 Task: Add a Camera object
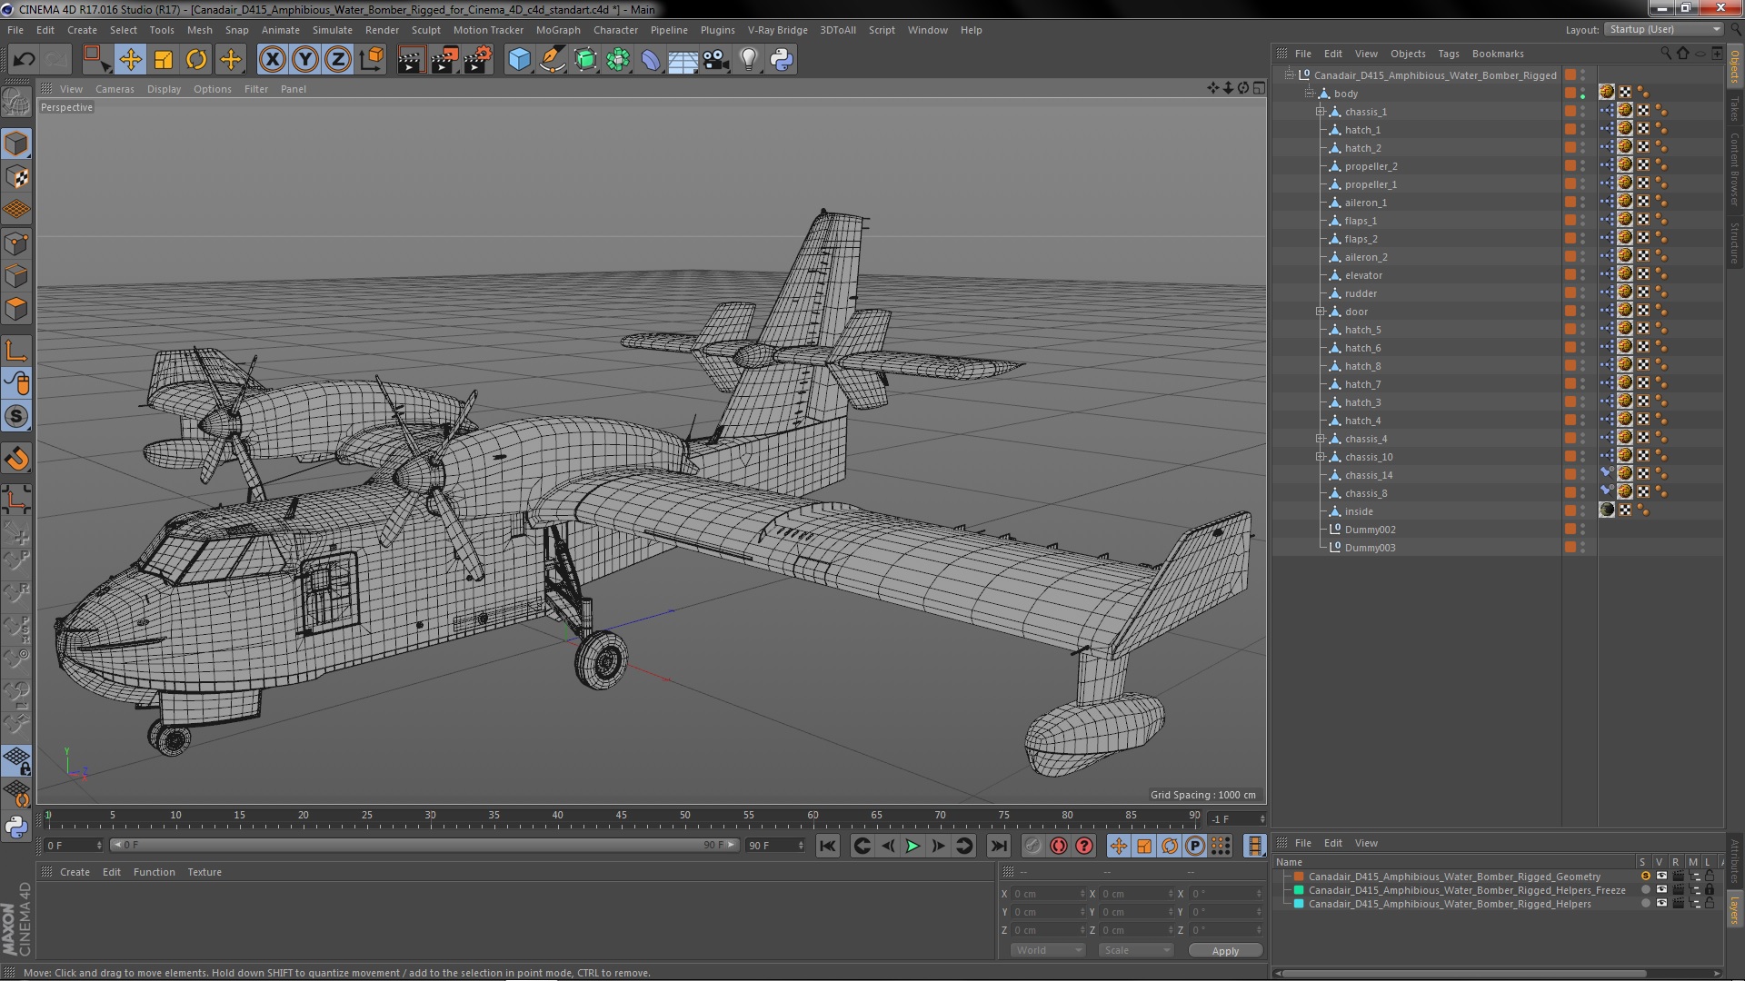[716, 60]
